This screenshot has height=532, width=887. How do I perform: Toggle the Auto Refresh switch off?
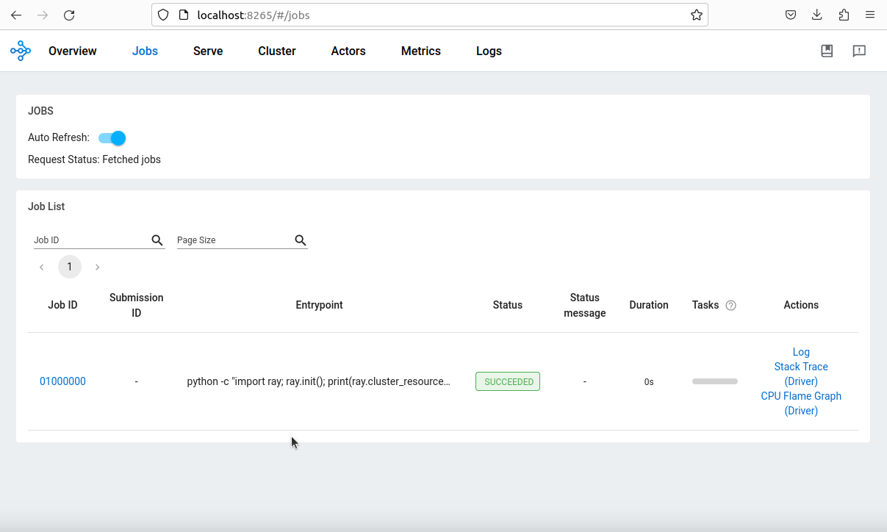click(112, 138)
